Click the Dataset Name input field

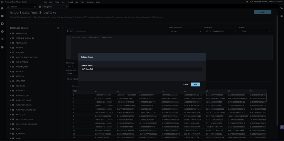pos(142,69)
